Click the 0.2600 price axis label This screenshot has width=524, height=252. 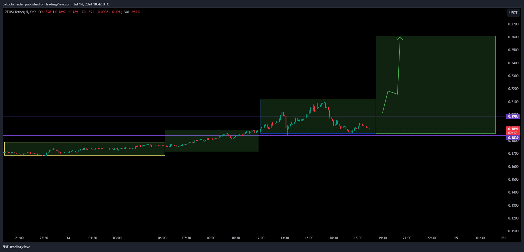513,37
